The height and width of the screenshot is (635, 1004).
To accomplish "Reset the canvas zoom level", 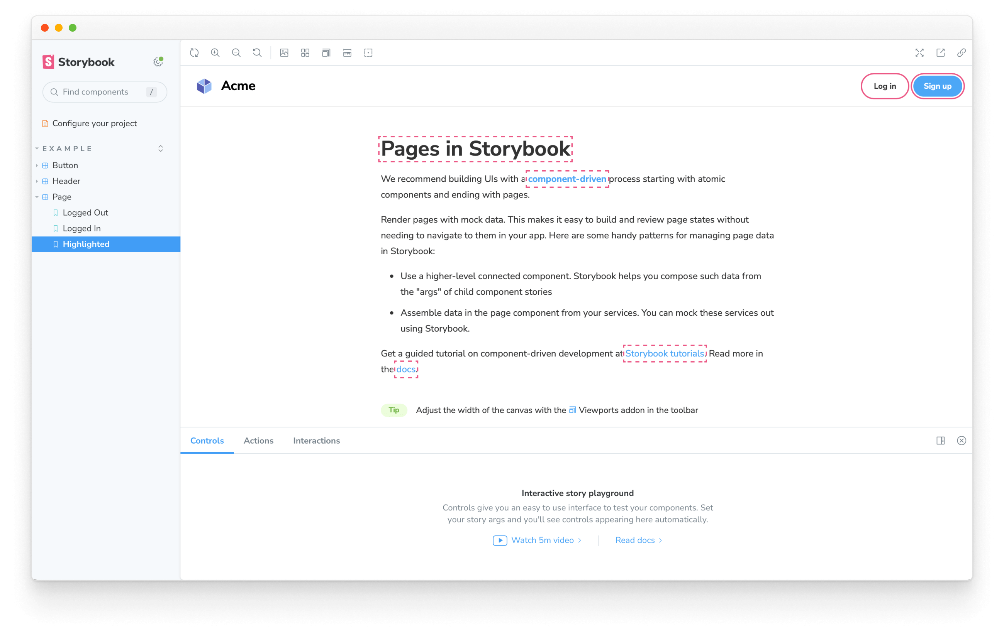I will pyautogui.click(x=257, y=52).
